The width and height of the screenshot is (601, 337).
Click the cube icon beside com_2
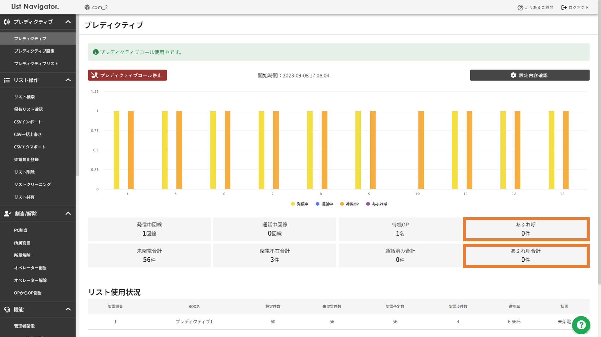[87, 7]
